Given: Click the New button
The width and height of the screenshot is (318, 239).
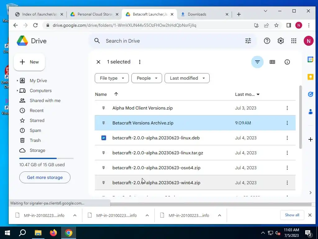Looking at the screenshot, I should [x=30, y=62].
